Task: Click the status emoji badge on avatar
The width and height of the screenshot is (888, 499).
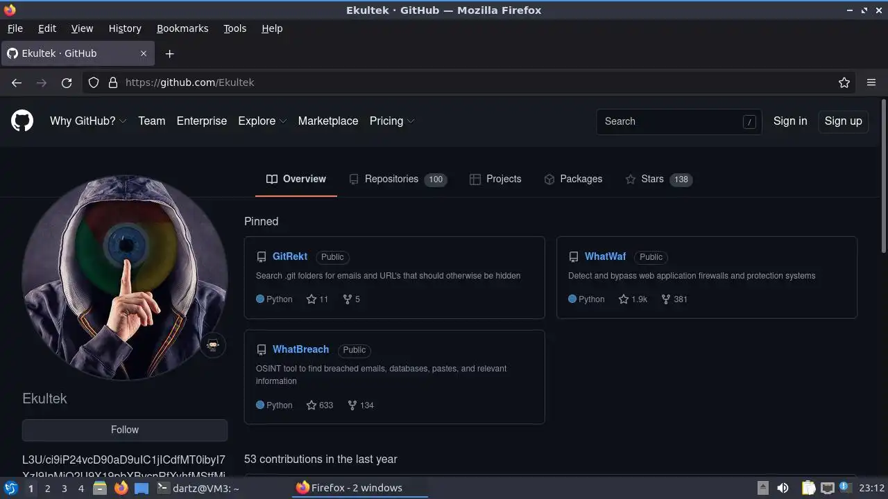Action: click(213, 345)
